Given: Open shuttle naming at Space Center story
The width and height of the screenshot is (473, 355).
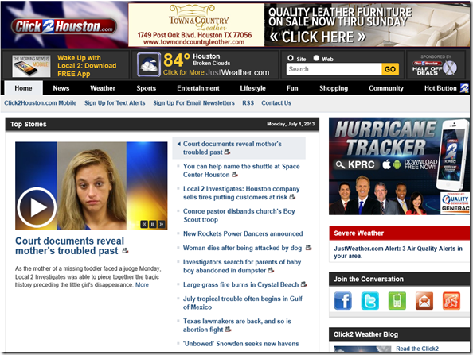Looking at the screenshot, I should (x=241, y=170).
